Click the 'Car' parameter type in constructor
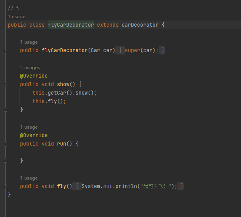The width and height of the screenshot is (241, 217). [x=95, y=50]
